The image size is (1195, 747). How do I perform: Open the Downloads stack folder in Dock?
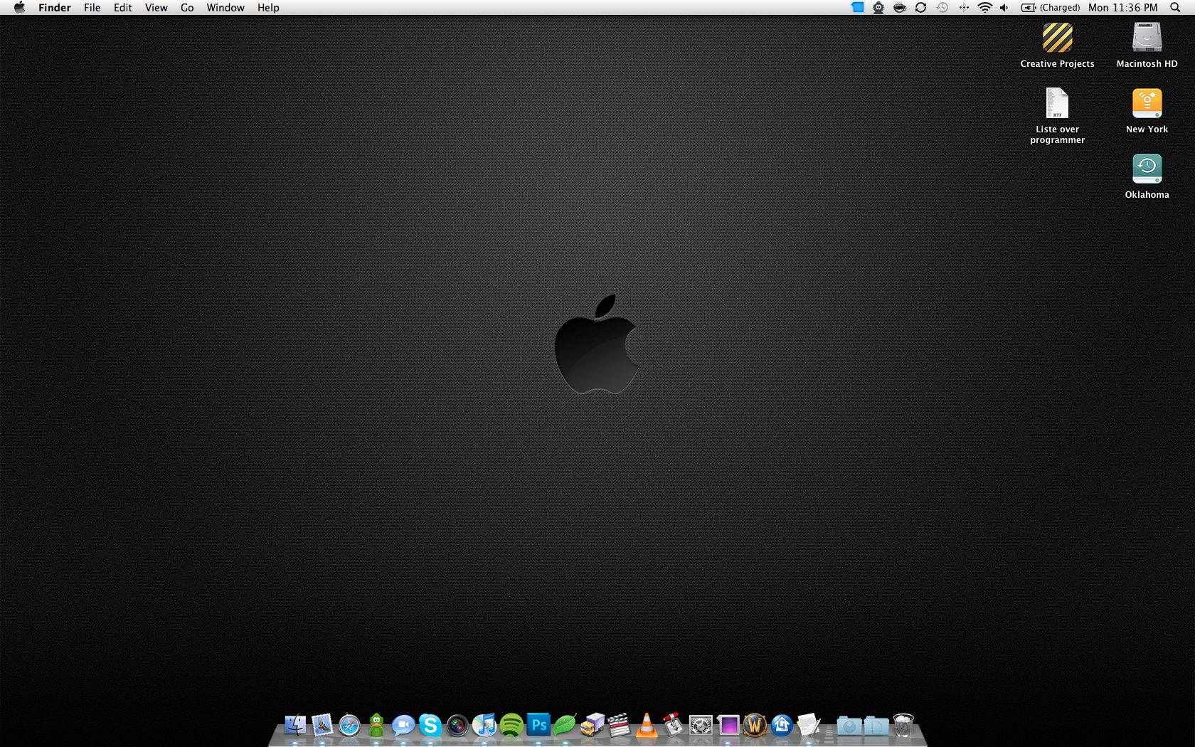849,726
